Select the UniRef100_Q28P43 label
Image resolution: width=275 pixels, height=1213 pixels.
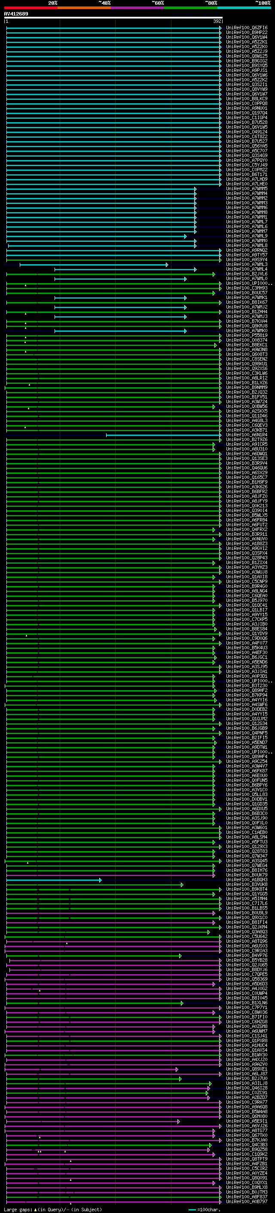[x=247, y=558]
